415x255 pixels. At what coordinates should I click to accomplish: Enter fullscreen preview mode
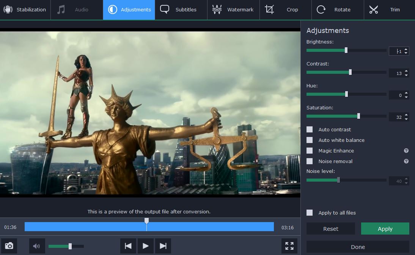289,246
